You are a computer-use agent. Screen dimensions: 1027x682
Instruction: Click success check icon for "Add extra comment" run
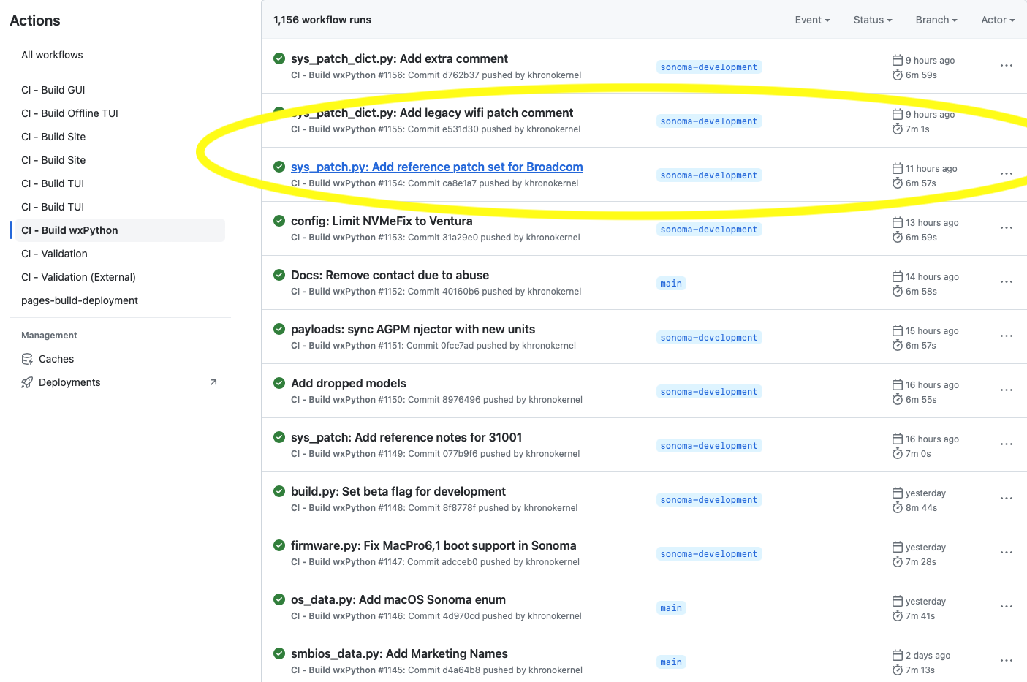(279, 58)
